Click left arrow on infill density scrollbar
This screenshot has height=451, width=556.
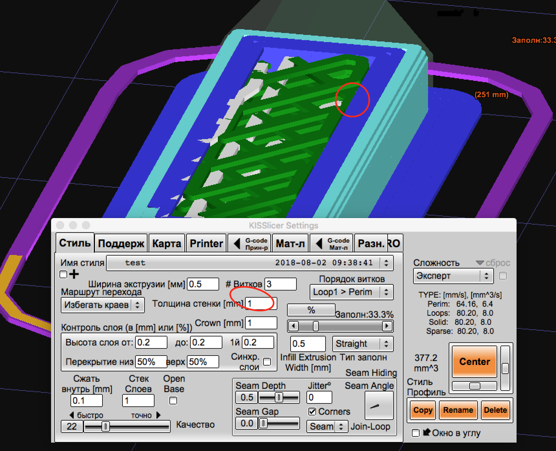point(293,326)
